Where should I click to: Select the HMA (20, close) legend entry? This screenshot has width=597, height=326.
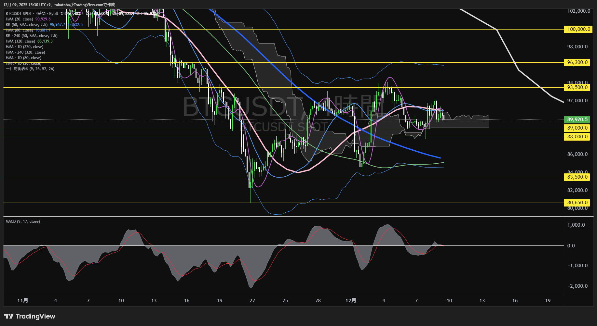tap(20, 19)
